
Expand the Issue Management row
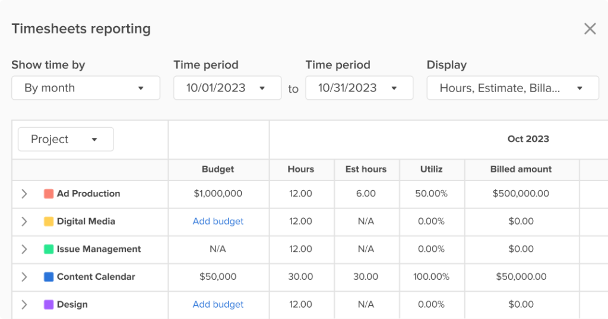[x=24, y=249]
